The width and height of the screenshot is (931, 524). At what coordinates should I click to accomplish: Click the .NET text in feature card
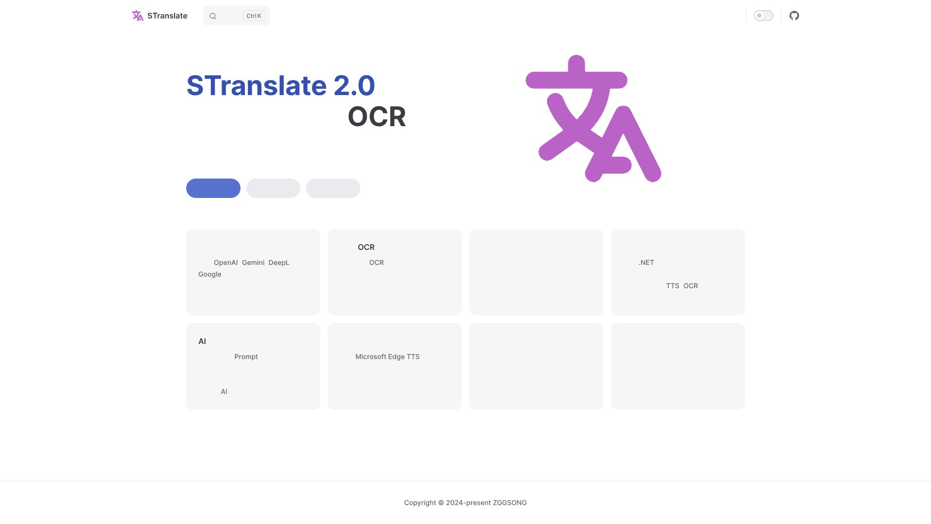pos(646,262)
